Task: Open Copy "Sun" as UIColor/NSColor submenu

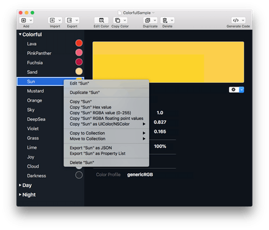Action: tap(107, 124)
